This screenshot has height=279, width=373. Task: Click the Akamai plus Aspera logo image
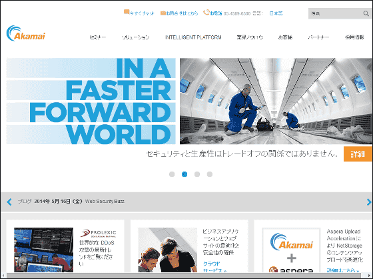click(x=291, y=250)
